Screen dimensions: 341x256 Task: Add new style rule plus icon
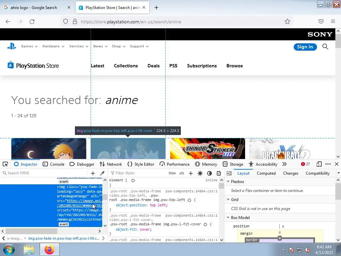point(191,173)
